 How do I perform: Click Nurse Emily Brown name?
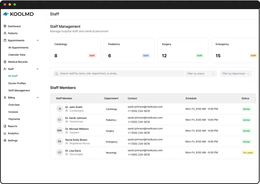click(x=76, y=140)
